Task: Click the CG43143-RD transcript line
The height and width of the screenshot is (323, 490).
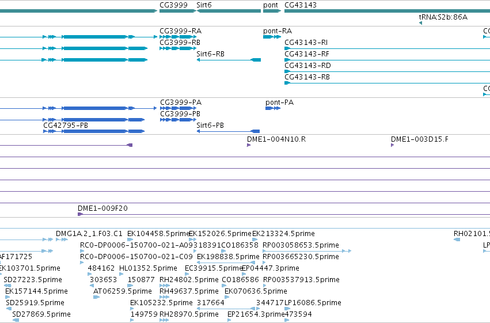Action: tap(387, 71)
